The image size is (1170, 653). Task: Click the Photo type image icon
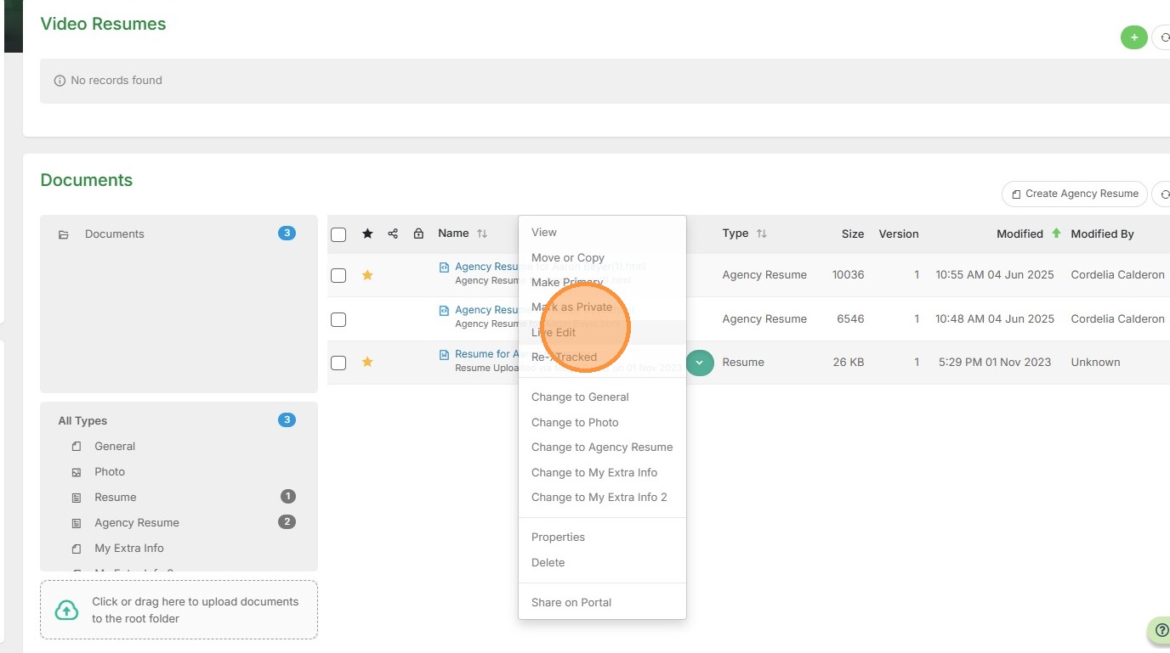[x=77, y=472]
